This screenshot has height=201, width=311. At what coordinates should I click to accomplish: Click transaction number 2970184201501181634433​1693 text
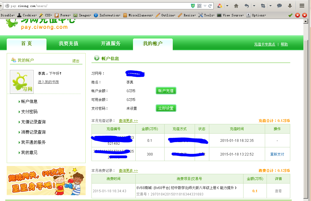click(x=177, y=194)
